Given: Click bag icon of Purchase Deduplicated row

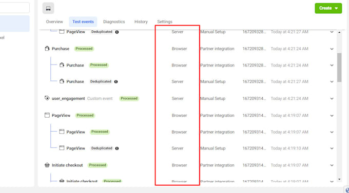Looking at the screenshot, I should 62,81.
